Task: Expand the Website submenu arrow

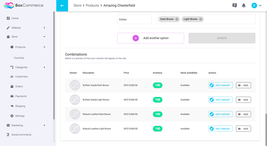Action: tap(44, 28)
